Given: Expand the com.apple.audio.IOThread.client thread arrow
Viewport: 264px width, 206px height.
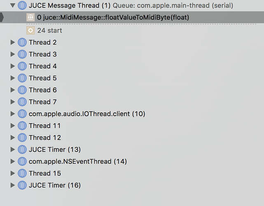Looking at the screenshot, I should [13, 114].
